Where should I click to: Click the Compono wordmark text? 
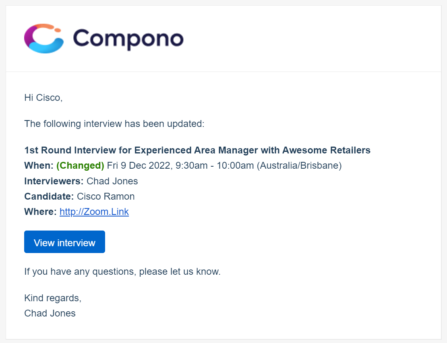click(128, 39)
